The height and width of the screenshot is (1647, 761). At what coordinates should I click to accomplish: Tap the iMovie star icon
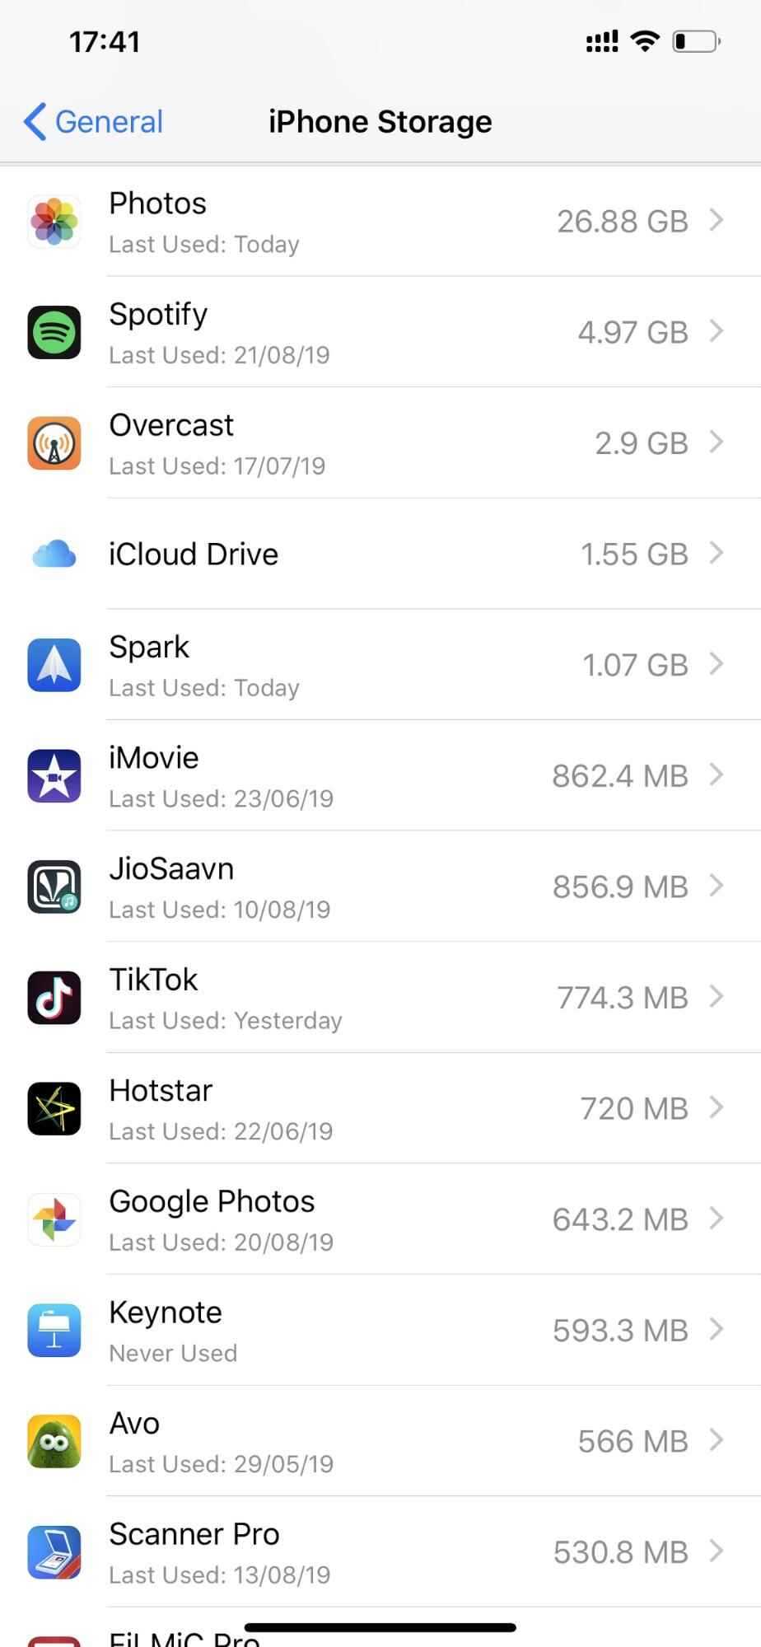[x=54, y=775]
